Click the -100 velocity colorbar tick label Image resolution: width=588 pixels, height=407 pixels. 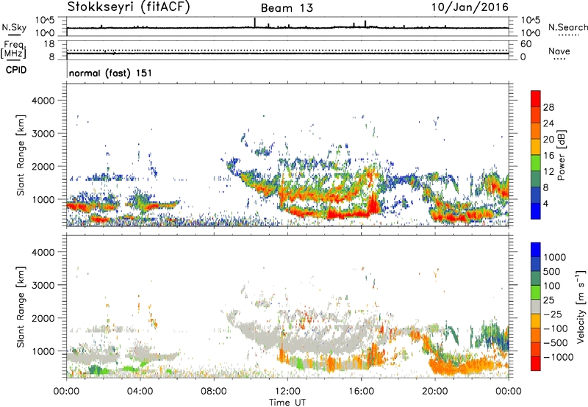(556, 328)
